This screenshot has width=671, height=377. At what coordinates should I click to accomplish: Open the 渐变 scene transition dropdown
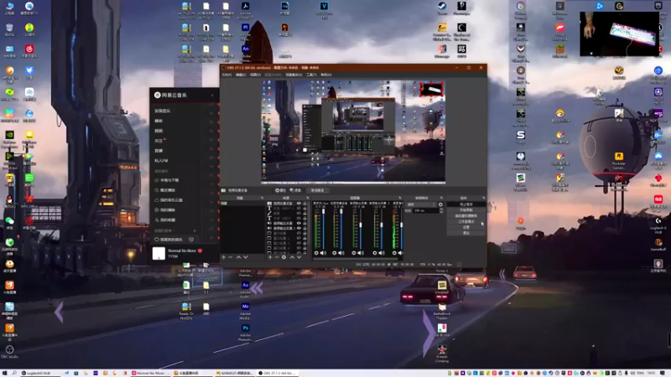(x=421, y=204)
